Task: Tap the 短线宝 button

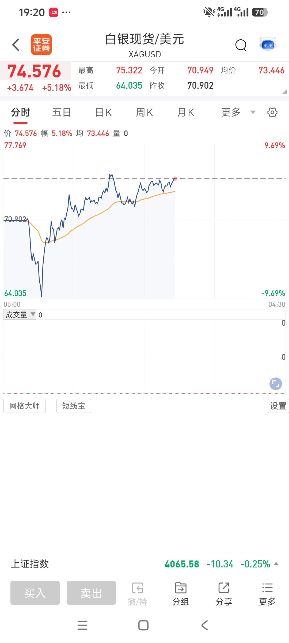Action: pos(74,406)
